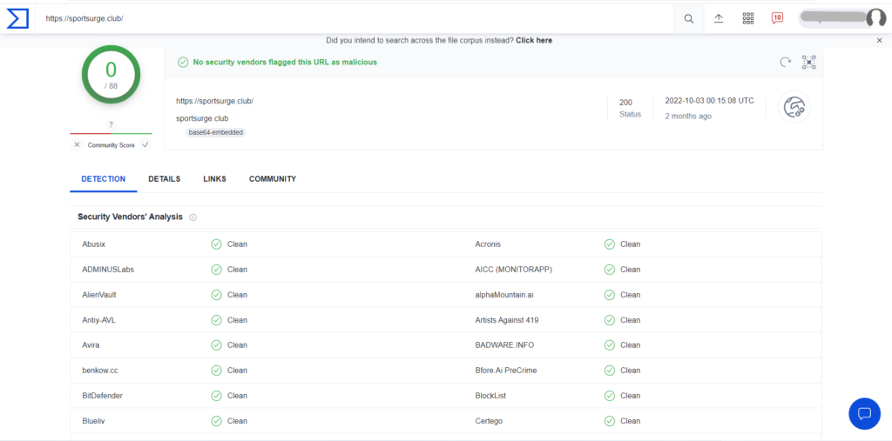
Task: Click the upload file icon
Action: point(719,18)
